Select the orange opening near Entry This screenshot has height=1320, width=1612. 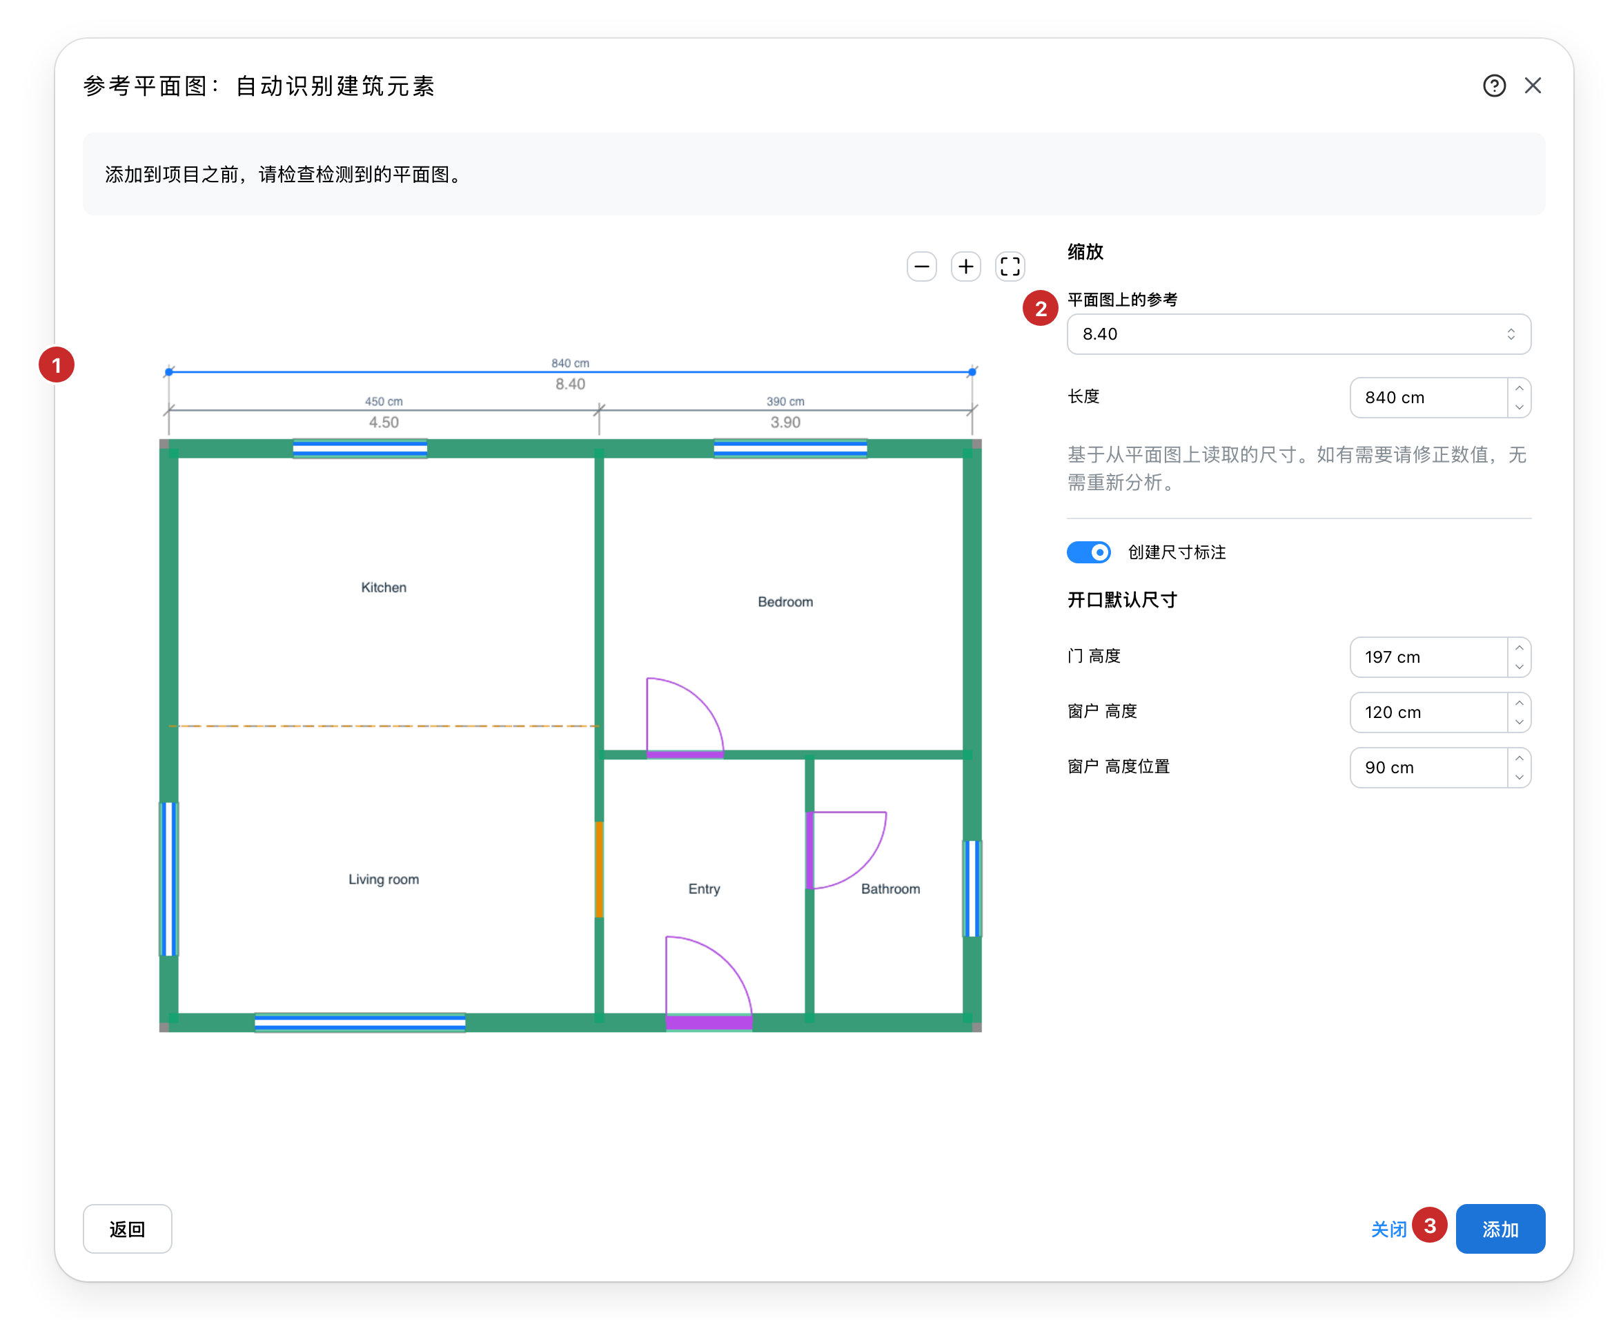(599, 869)
